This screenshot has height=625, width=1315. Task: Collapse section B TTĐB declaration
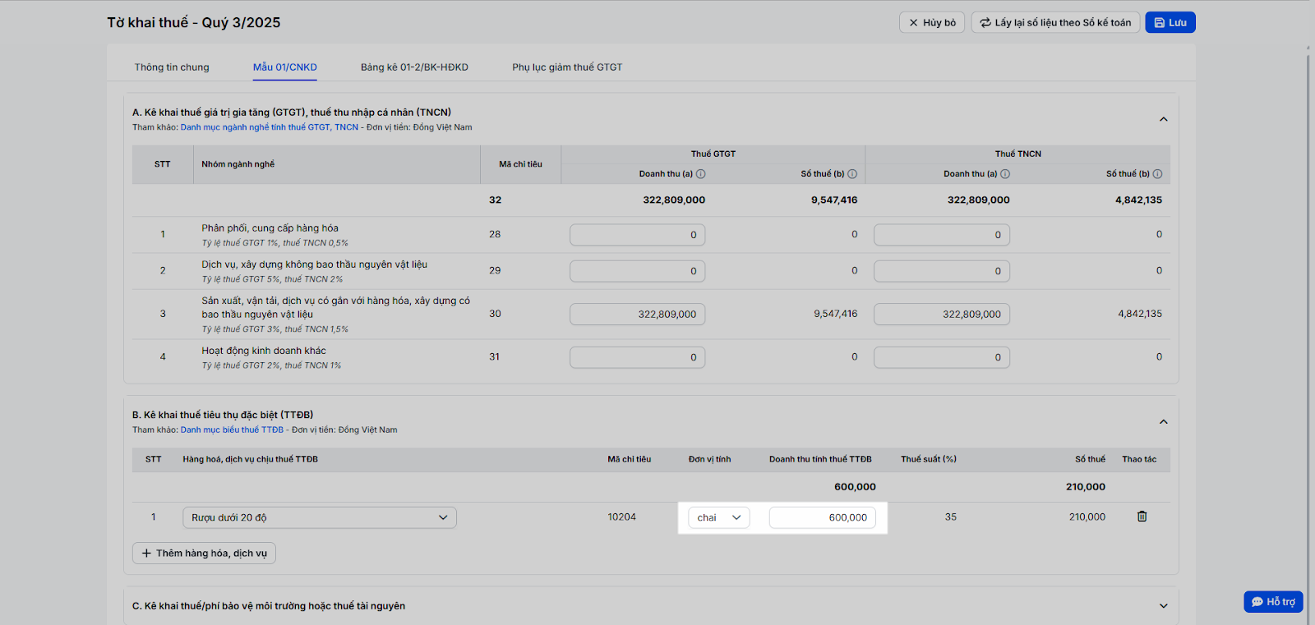[x=1163, y=422]
